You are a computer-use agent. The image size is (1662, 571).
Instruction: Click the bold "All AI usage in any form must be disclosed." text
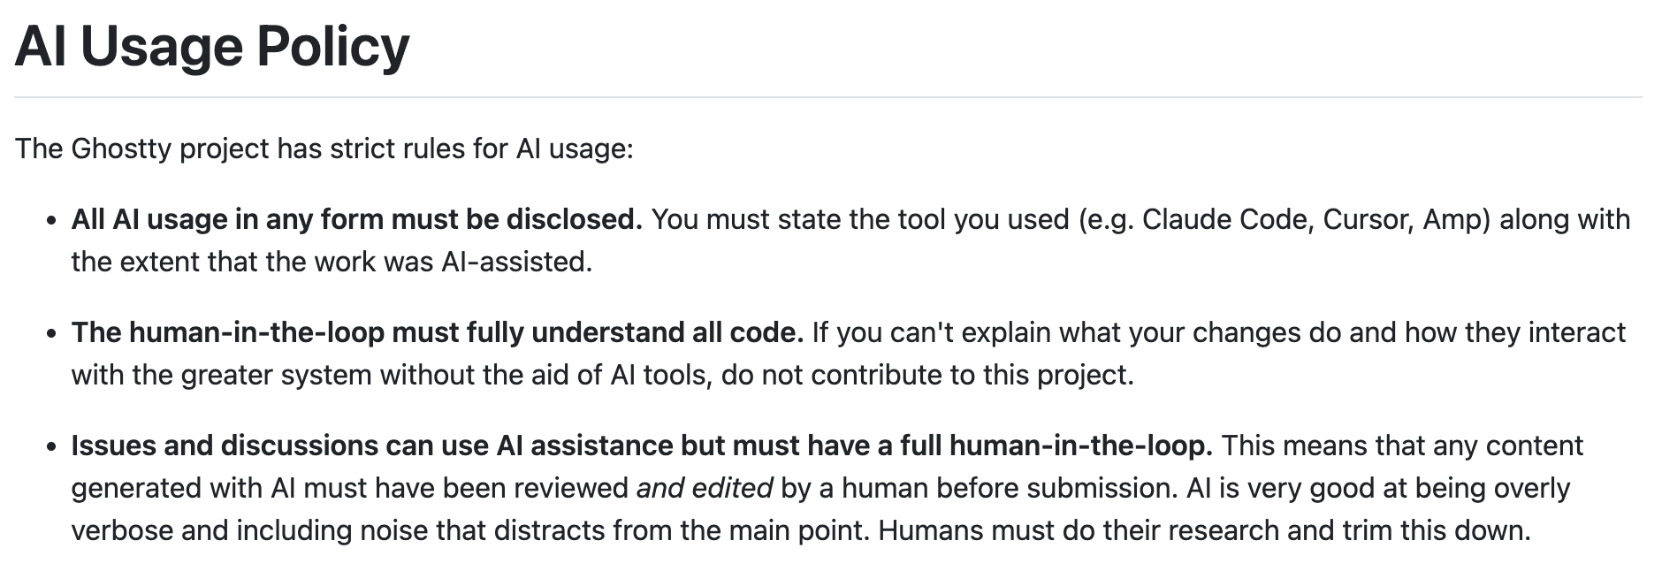point(357,219)
